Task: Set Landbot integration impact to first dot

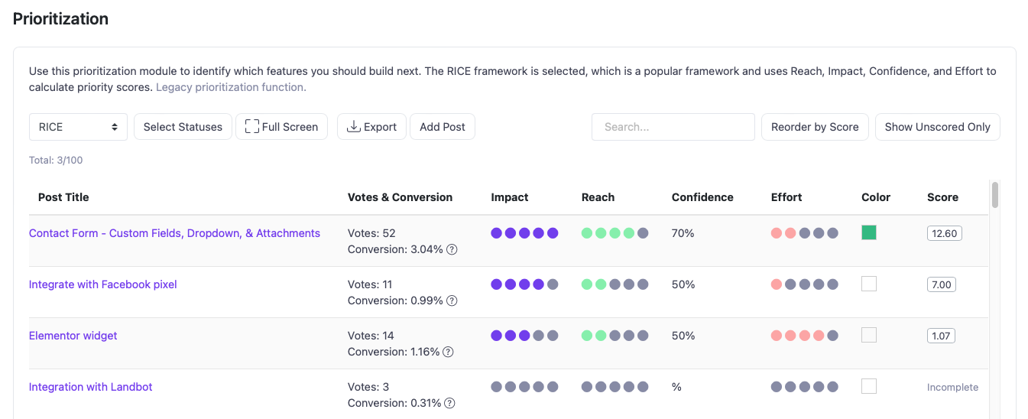Action: tap(497, 387)
